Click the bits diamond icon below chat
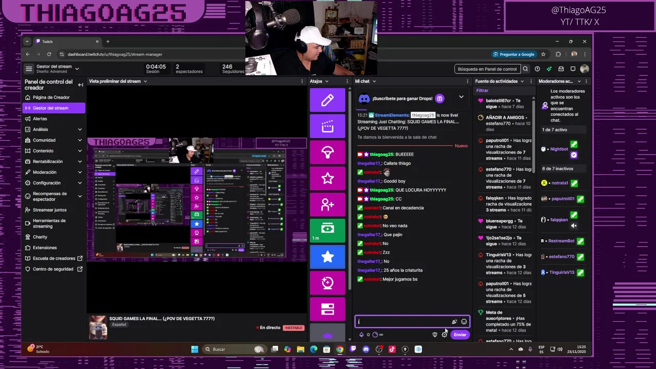This screenshot has width=656, height=369. coord(361,335)
